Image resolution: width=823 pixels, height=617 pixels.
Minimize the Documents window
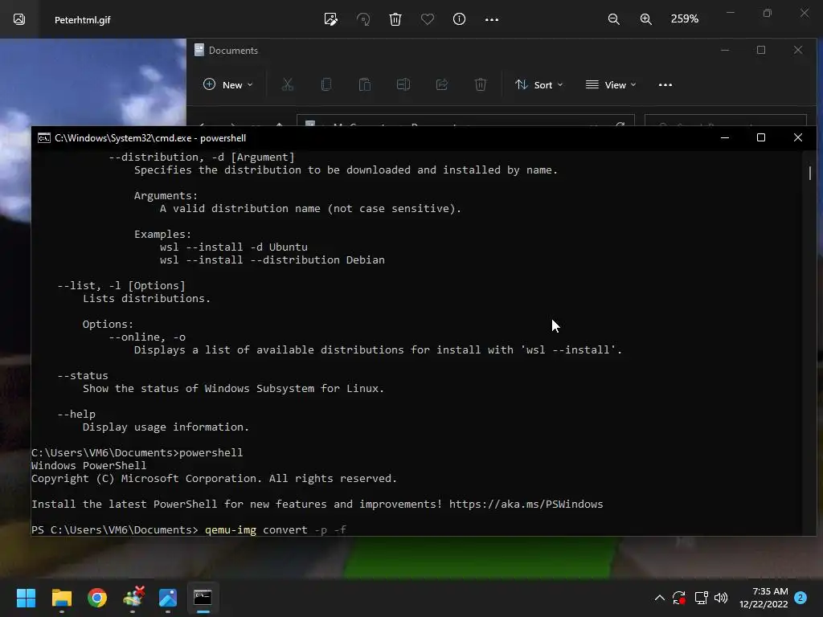pyautogui.click(x=725, y=50)
